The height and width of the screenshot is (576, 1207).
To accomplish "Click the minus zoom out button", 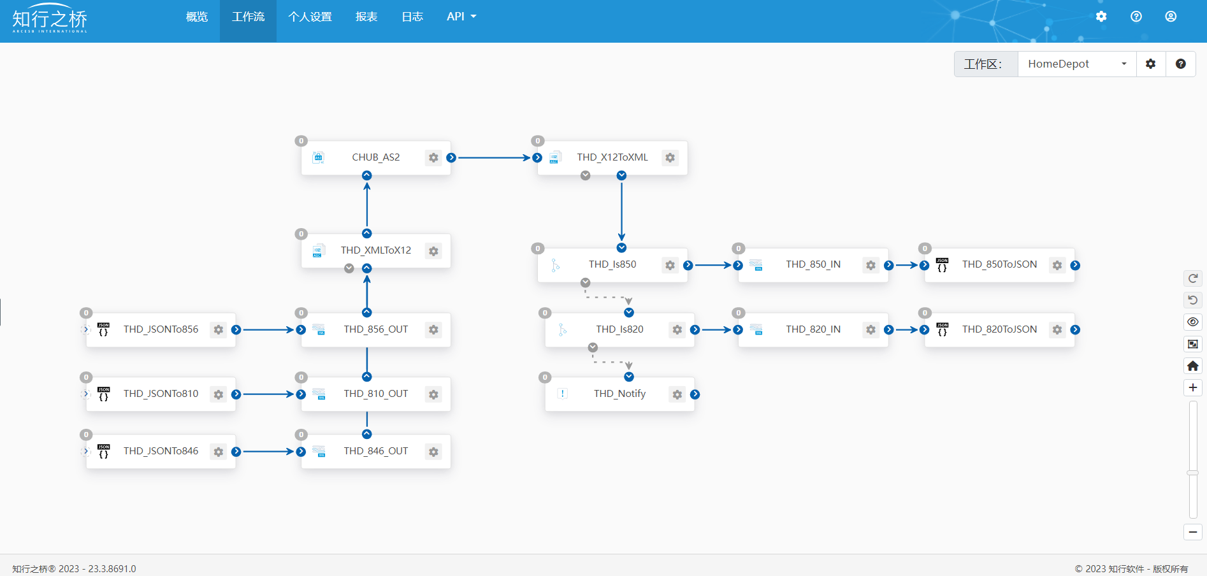I will pyautogui.click(x=1193, y=532).
